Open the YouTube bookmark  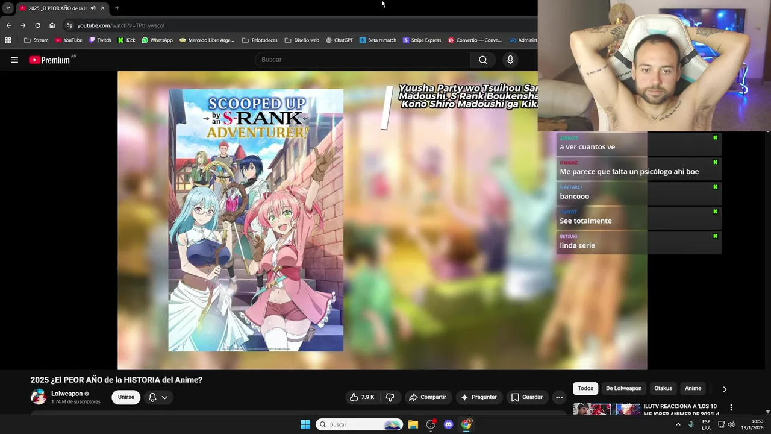pyautogui.click(x=68, y=40)
